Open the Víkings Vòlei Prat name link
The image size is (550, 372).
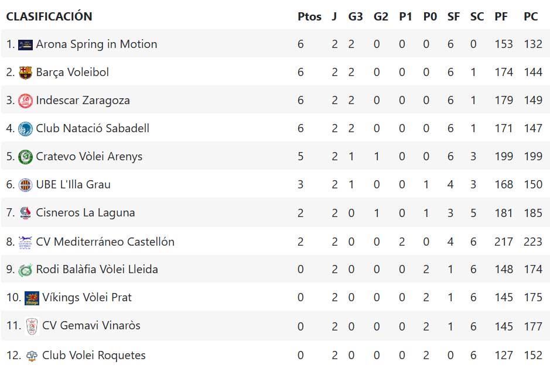click(87, 298)
